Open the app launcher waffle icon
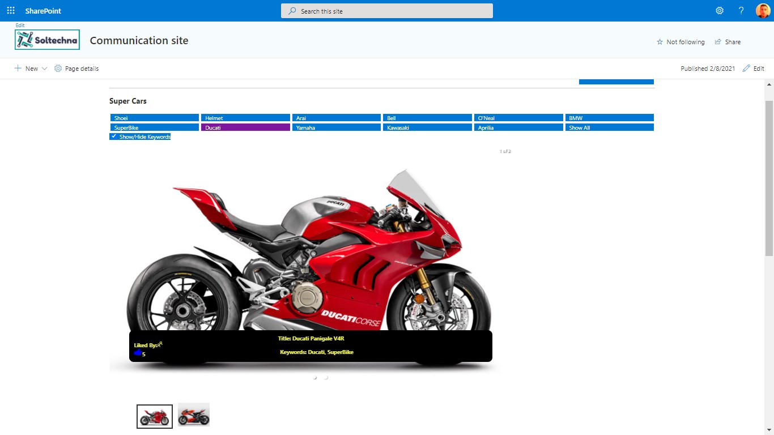Viewport: 774px width, 435px height. [11, 11]
